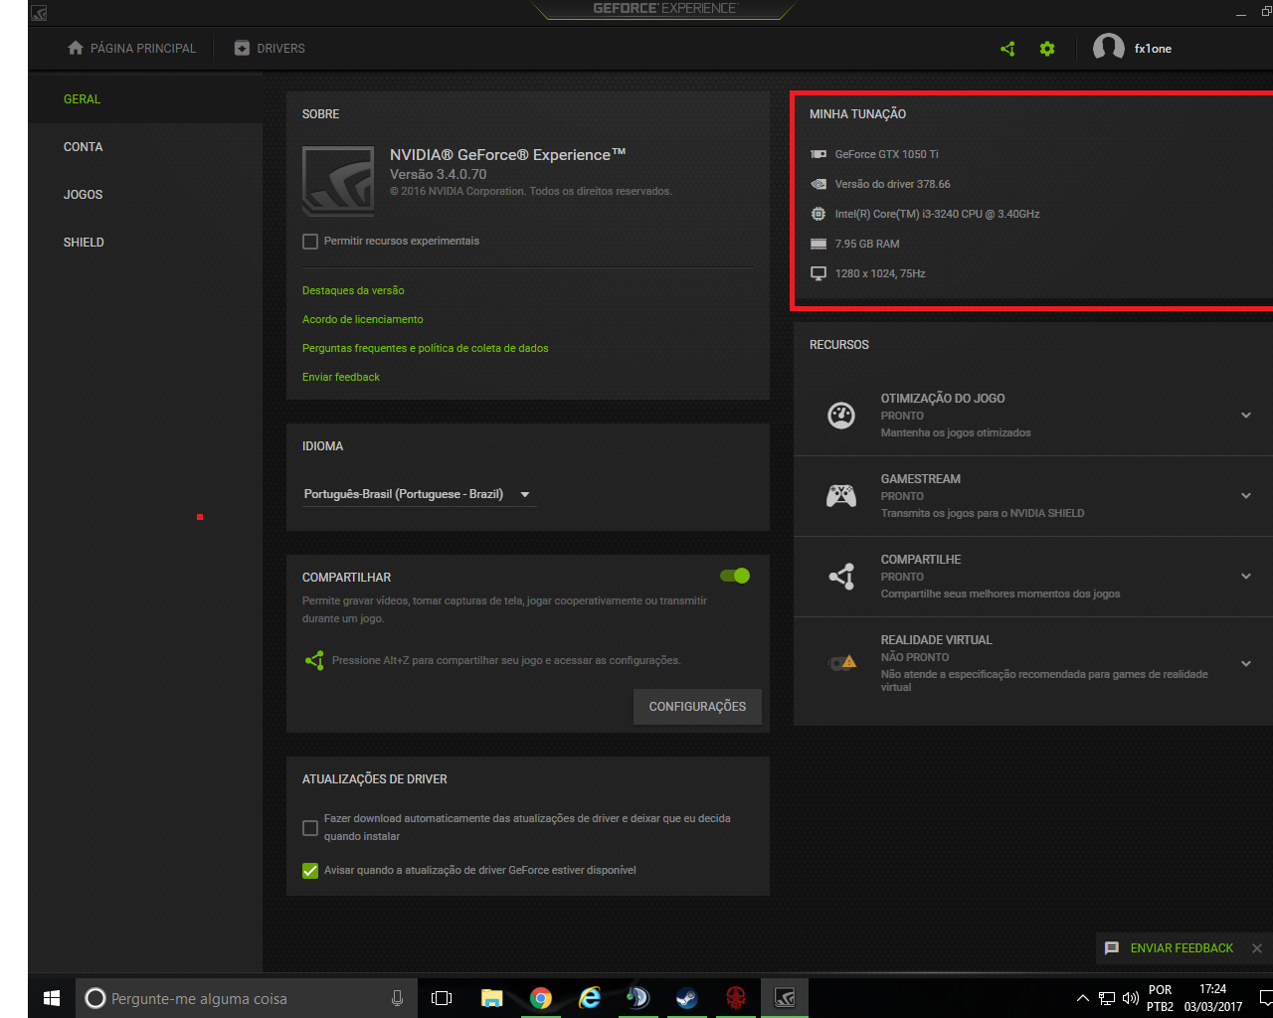This screenshot has width=1273, height=1018.
Task: Click the Cortana microphone icon
Action: click(397, 998)
